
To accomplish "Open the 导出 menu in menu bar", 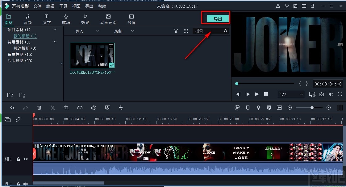I will click(89, 6).
